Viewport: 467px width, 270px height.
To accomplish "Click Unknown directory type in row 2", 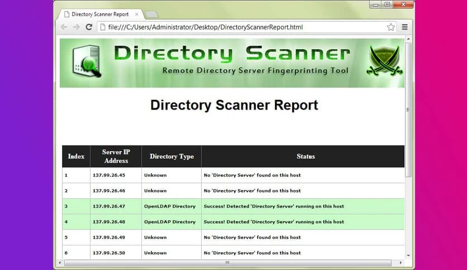I will point(155,191).
